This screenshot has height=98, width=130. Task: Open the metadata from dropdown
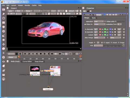coord(119,24)
